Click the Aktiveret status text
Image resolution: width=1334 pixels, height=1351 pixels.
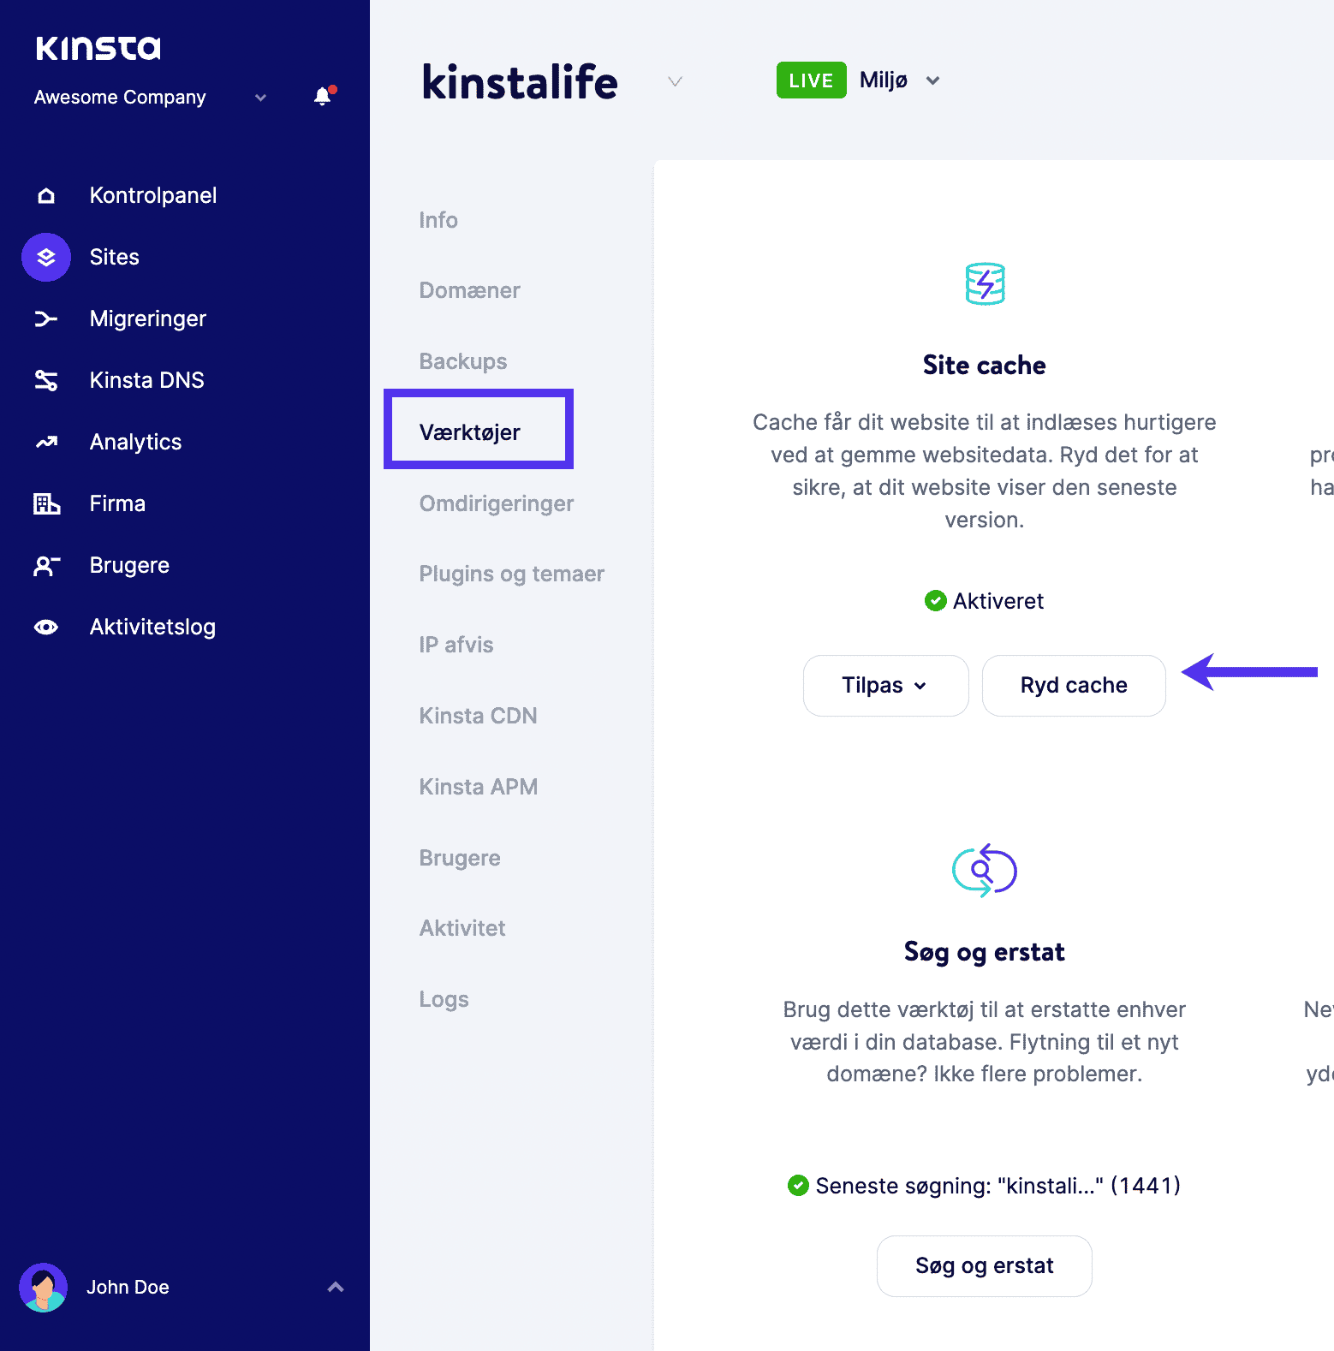pyautogui.click(x=998, y=601)
